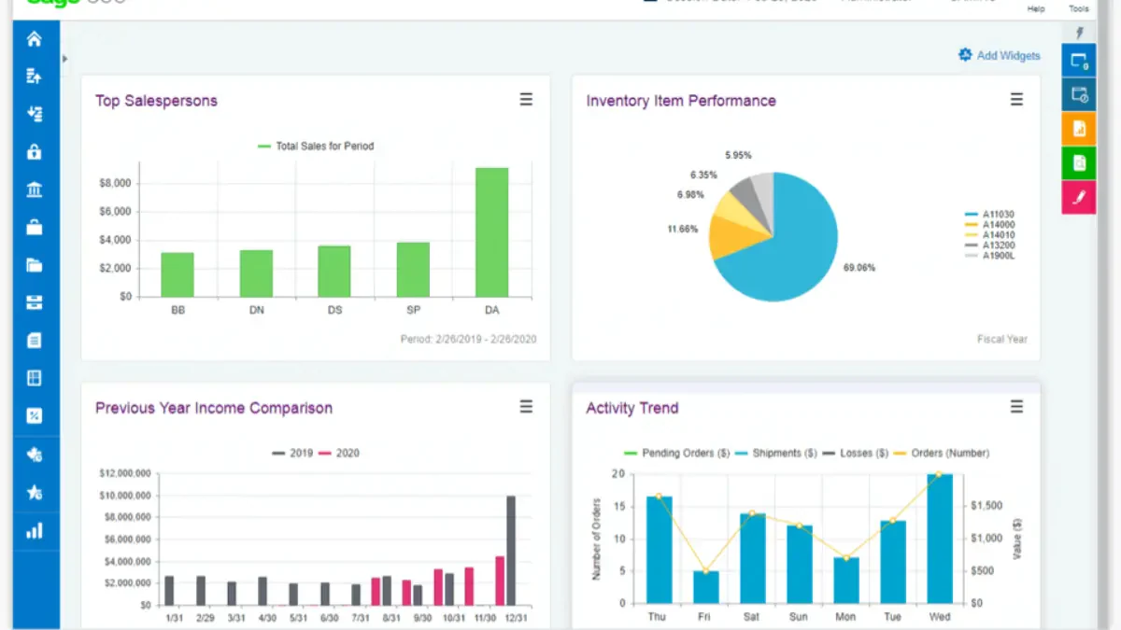1121x630 pixels.
Task: Open the orange report chart icon
Action: click(1079, 129)
